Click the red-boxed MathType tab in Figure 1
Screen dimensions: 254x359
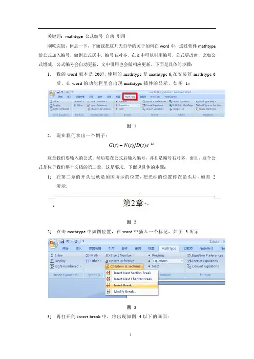(x=130, y=97)
